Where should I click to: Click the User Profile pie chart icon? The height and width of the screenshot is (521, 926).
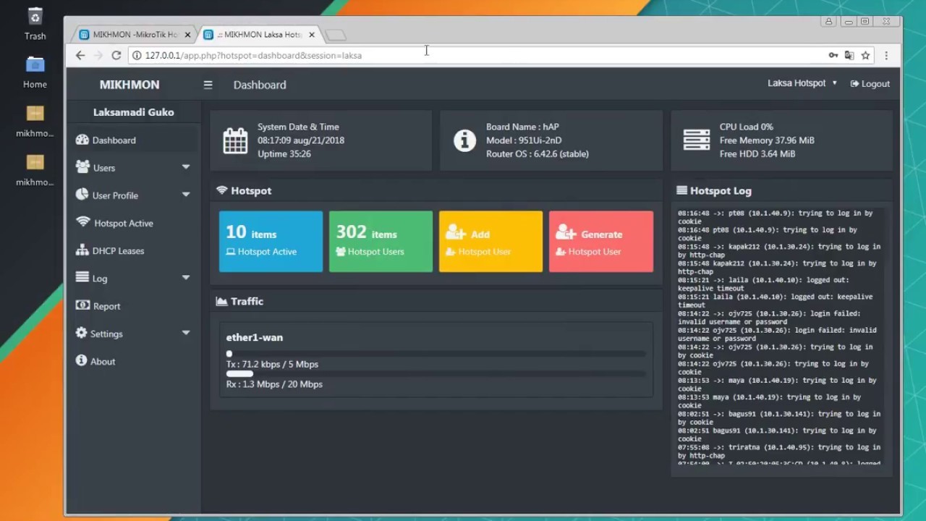point(82,195)
